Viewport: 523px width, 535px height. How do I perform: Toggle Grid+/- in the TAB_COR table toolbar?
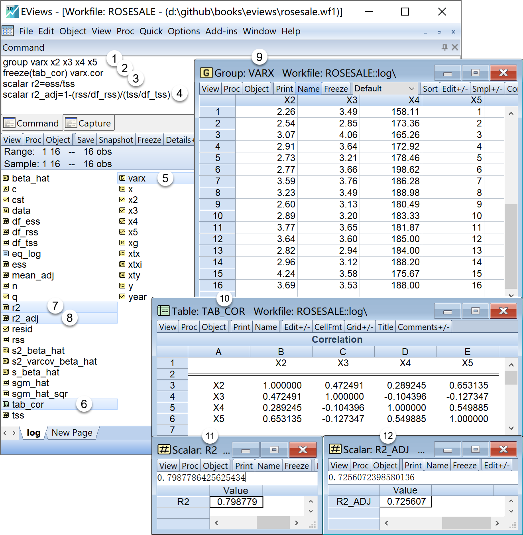click(360, 327)
